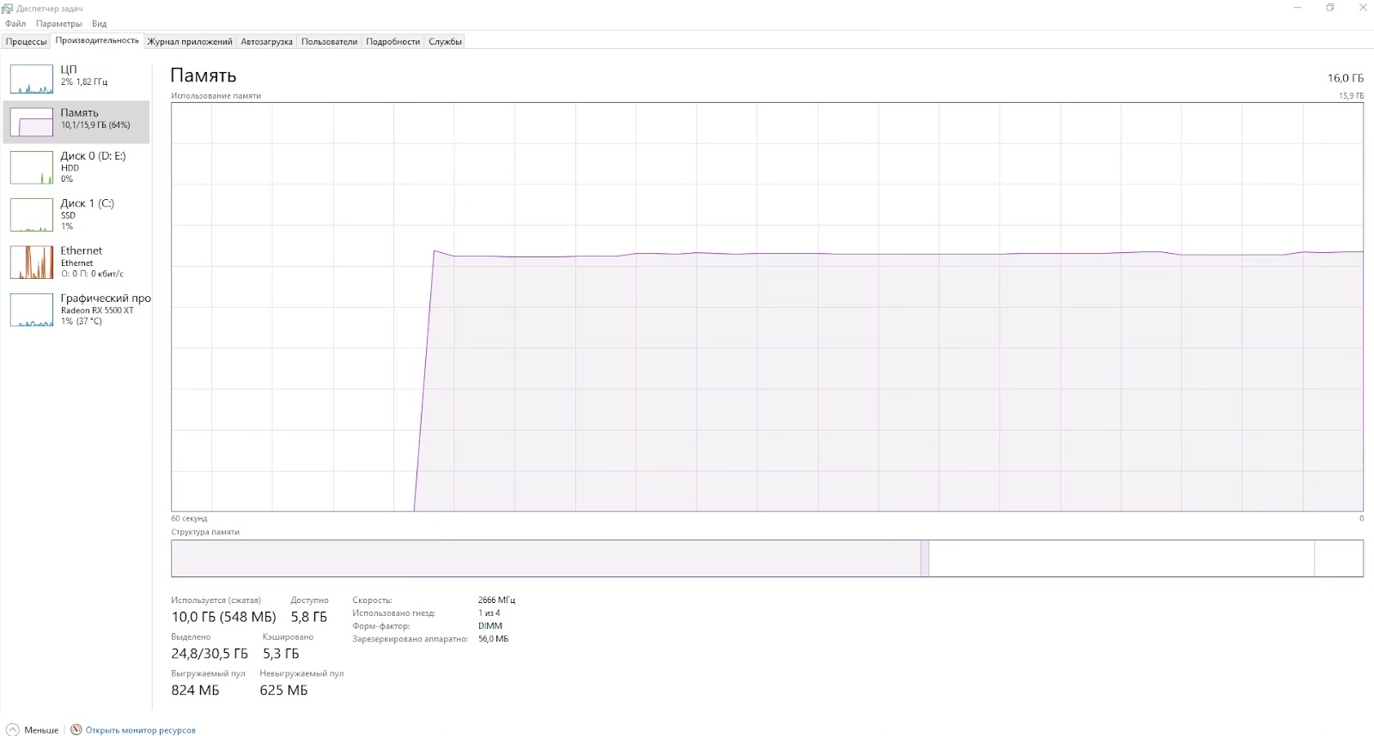Close the Диспетчер задач window
Image resolution: width=1374 pixels, height=736 pixels.
[1362, 8]
